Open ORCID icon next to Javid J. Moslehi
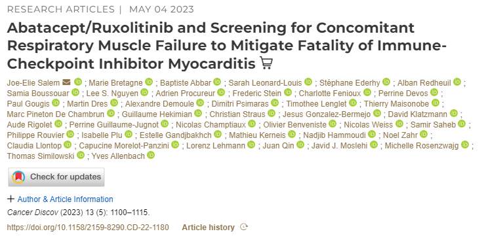Image resolution: width=484 pixels, height=238 pixels. [x=374, y=144]
